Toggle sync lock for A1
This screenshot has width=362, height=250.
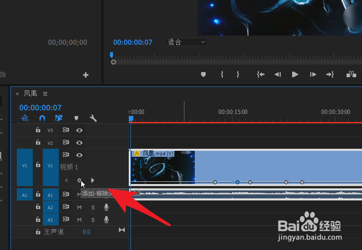coord(66,194)
